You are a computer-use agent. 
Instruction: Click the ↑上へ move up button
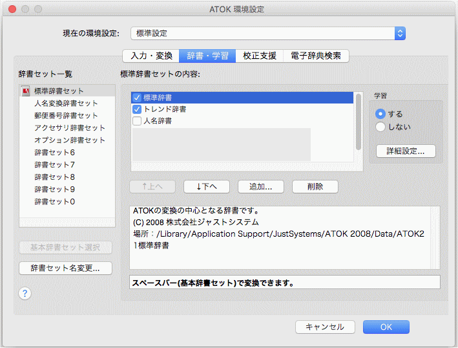point(152,186)
